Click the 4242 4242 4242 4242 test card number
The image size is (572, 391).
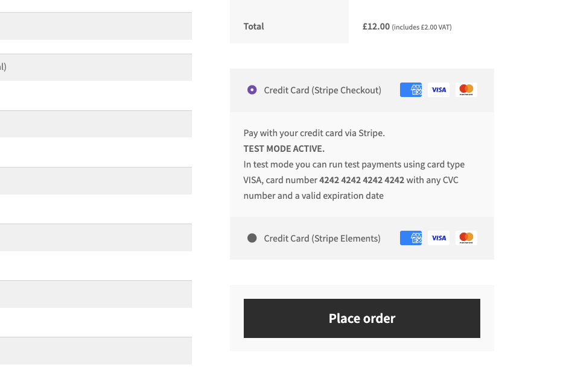point(361,180)
